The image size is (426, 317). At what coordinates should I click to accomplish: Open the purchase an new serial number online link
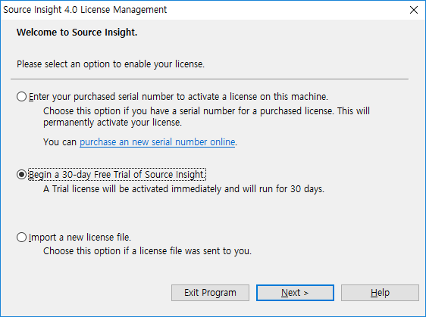158,142
